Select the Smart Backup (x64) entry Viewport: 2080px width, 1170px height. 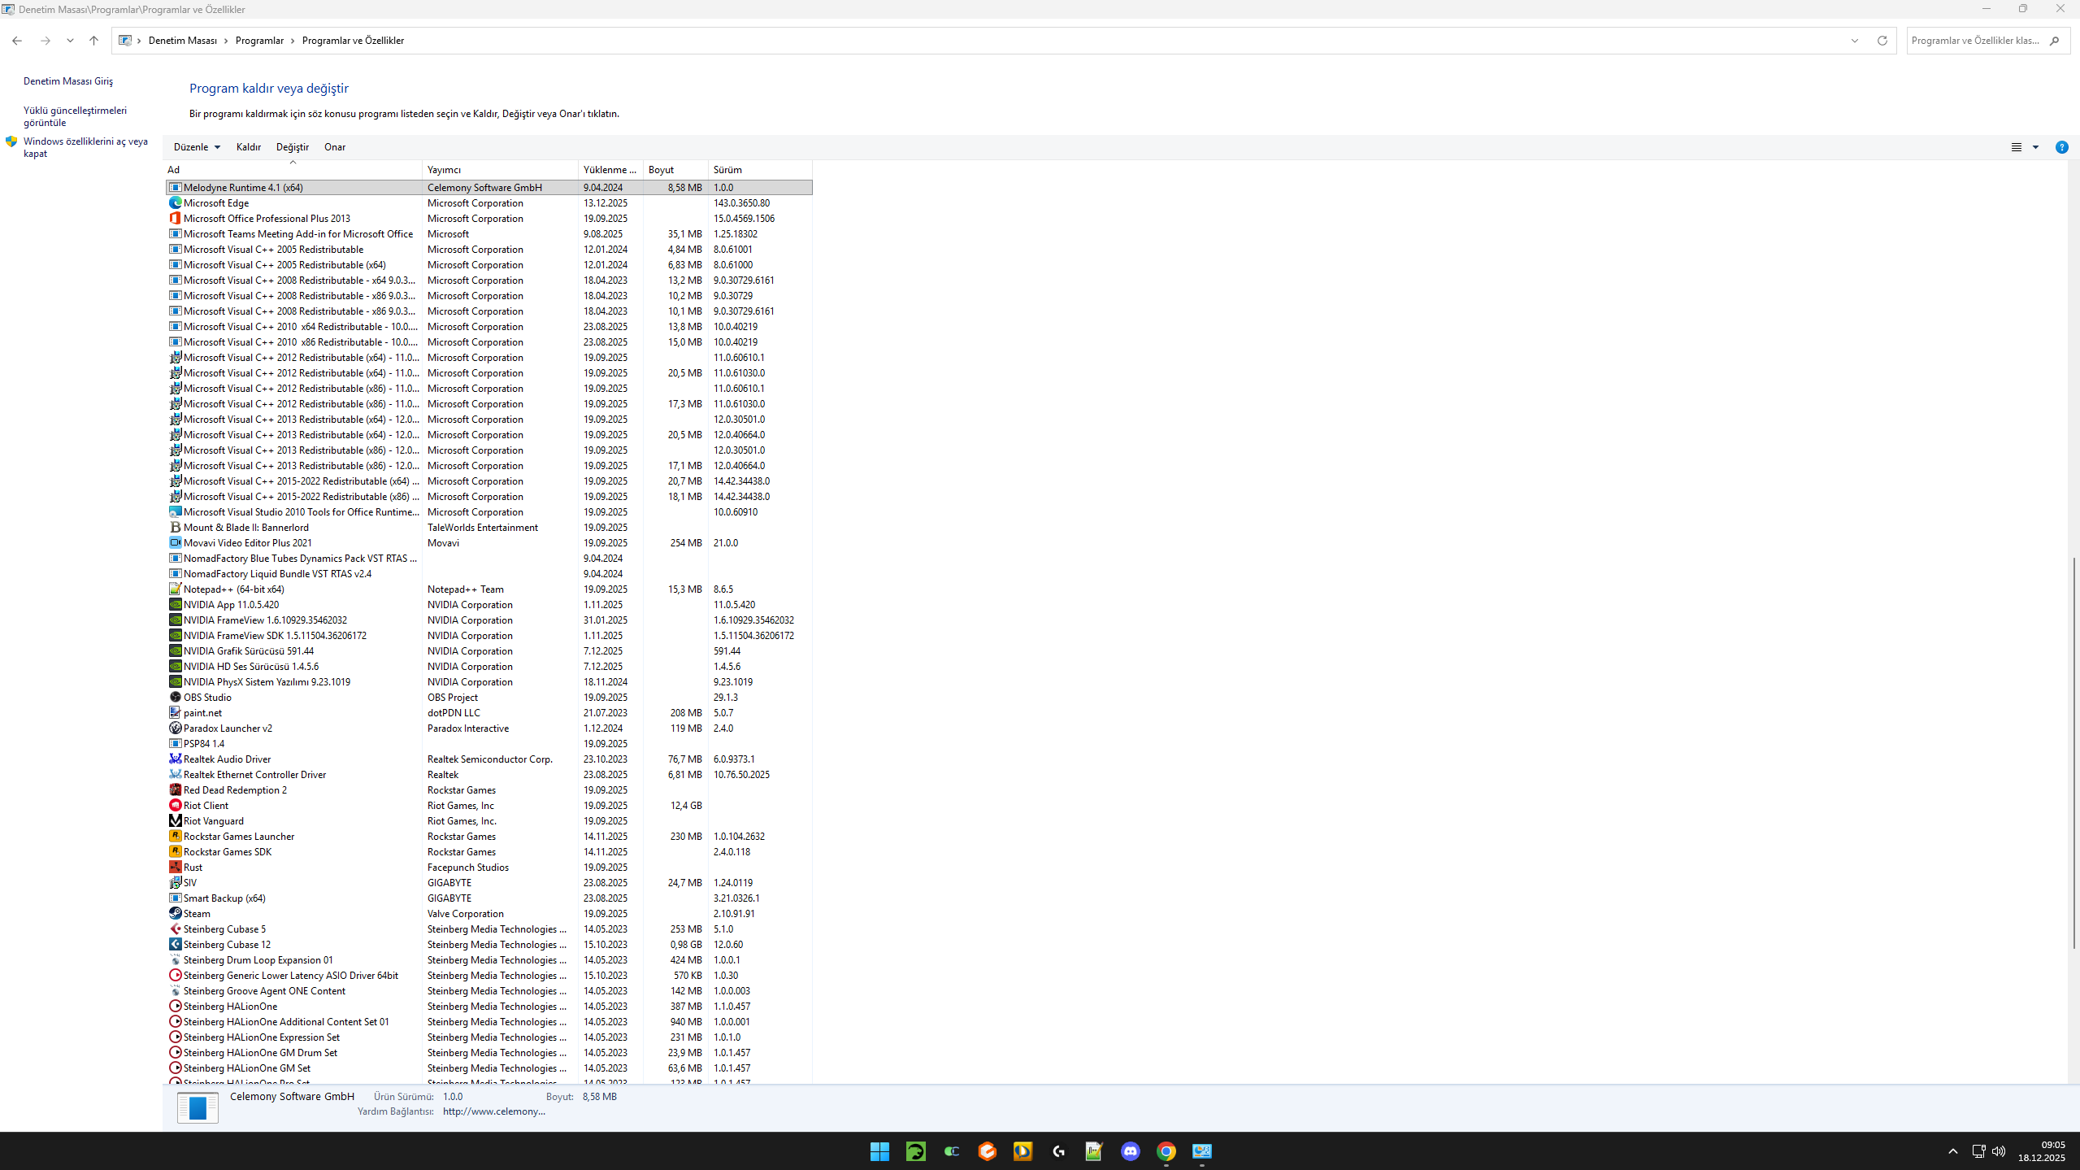click(x=489, y=898)
